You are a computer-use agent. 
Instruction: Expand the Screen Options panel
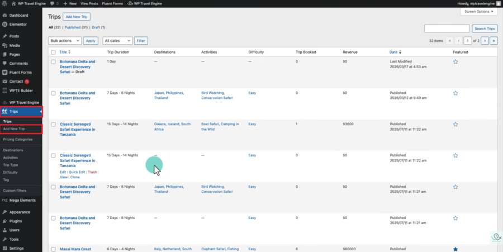(x=478, y=12)
